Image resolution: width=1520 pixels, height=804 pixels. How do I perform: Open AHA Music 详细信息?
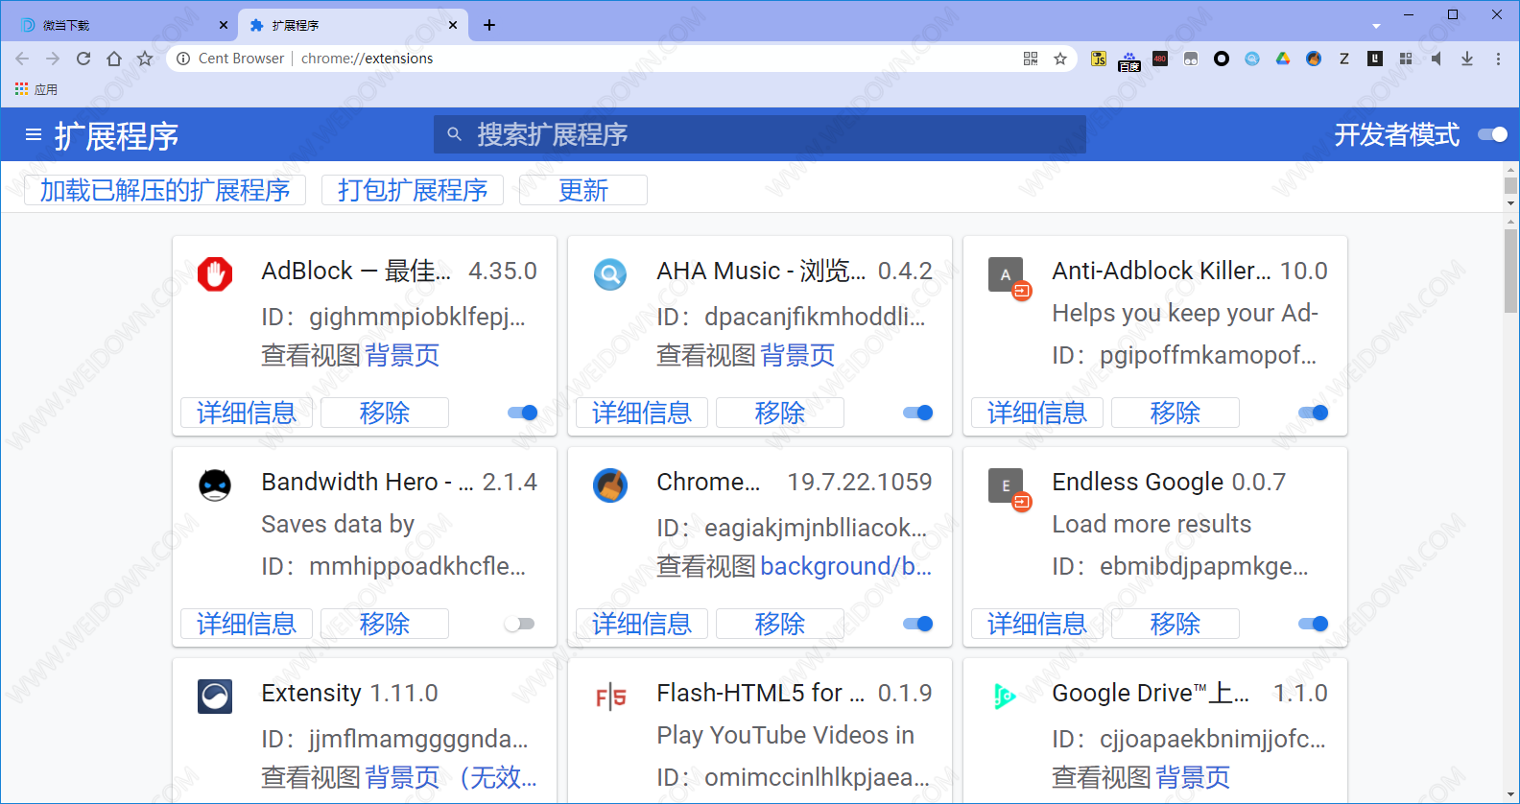coord(642,413)
